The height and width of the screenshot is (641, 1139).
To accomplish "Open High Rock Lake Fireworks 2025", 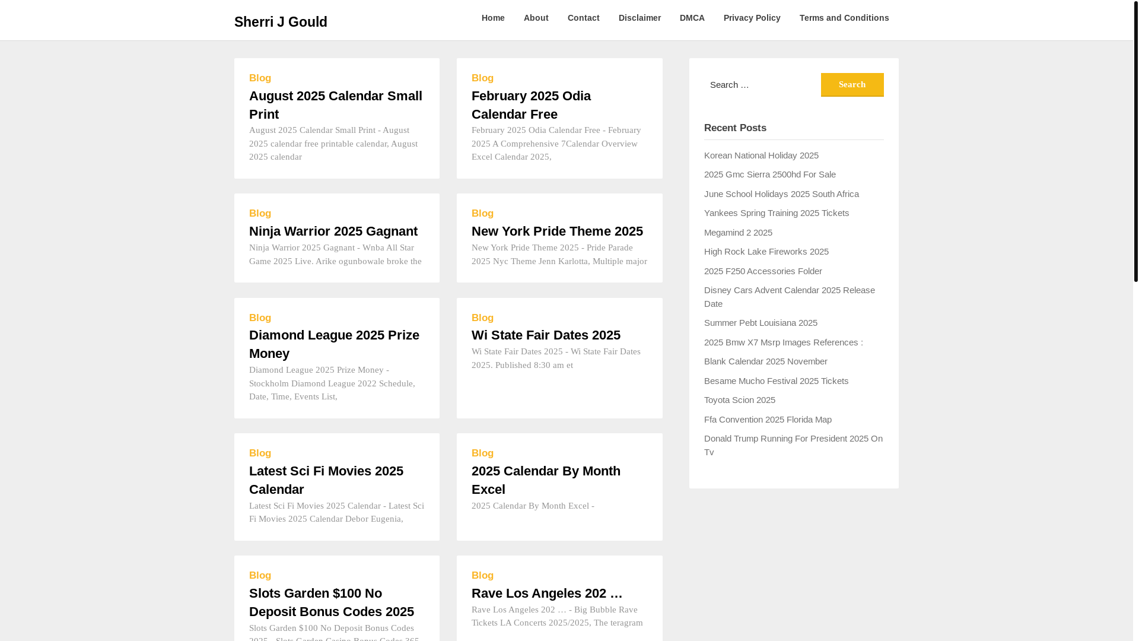I will click(x=766, y=252).
